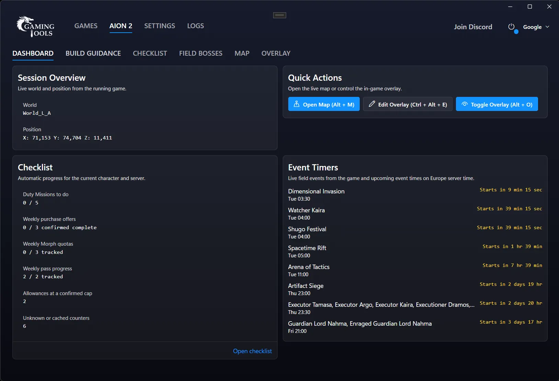Maximize the application window
The image size is (559, 381).
coord(530,7)
